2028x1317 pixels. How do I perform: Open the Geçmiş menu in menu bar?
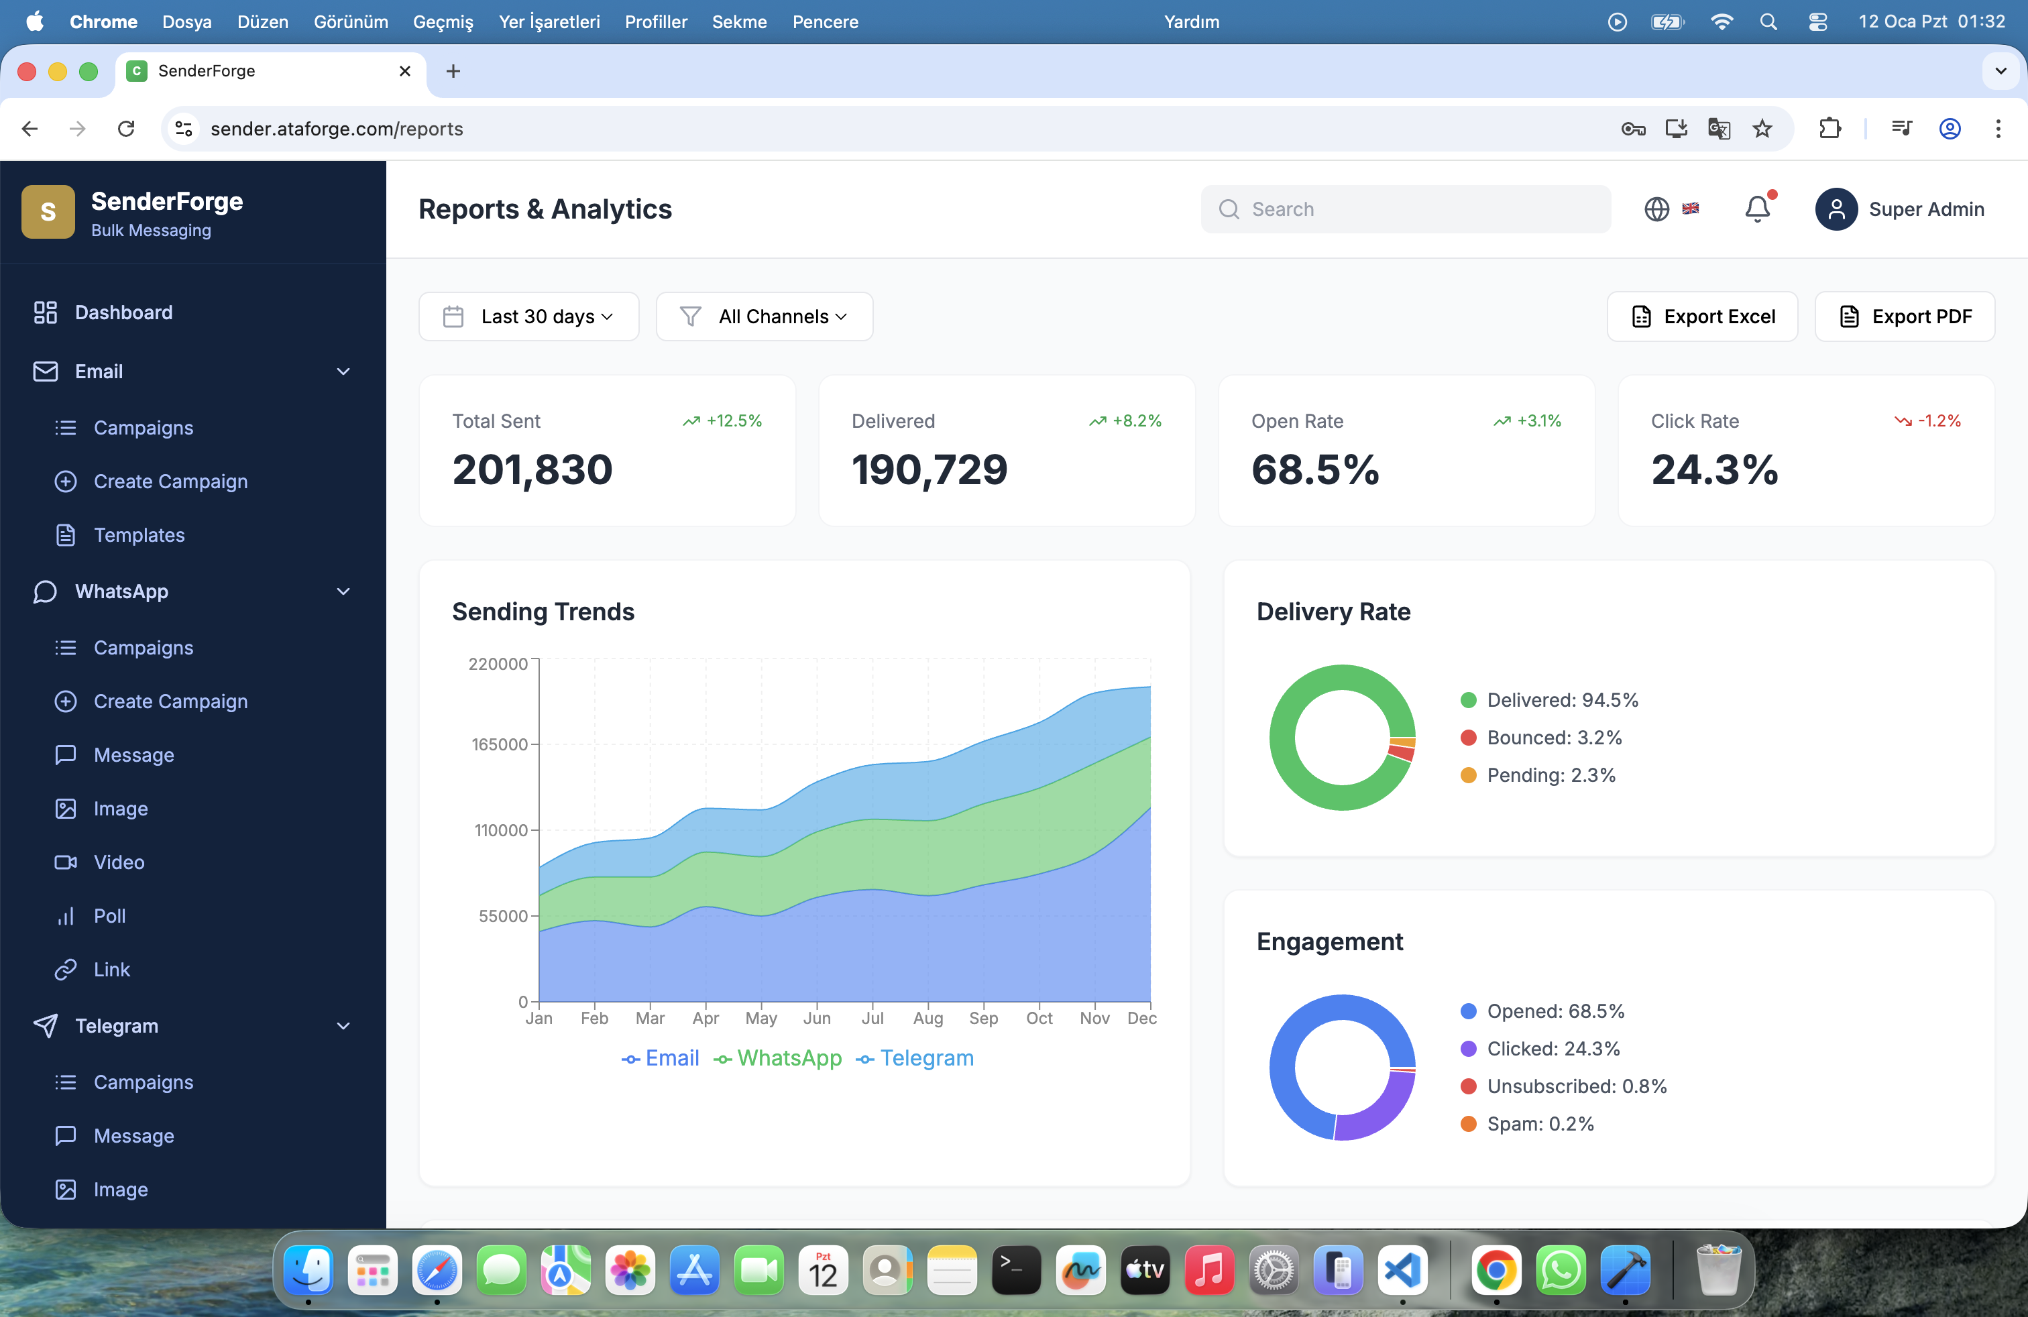tap(442, 22)
